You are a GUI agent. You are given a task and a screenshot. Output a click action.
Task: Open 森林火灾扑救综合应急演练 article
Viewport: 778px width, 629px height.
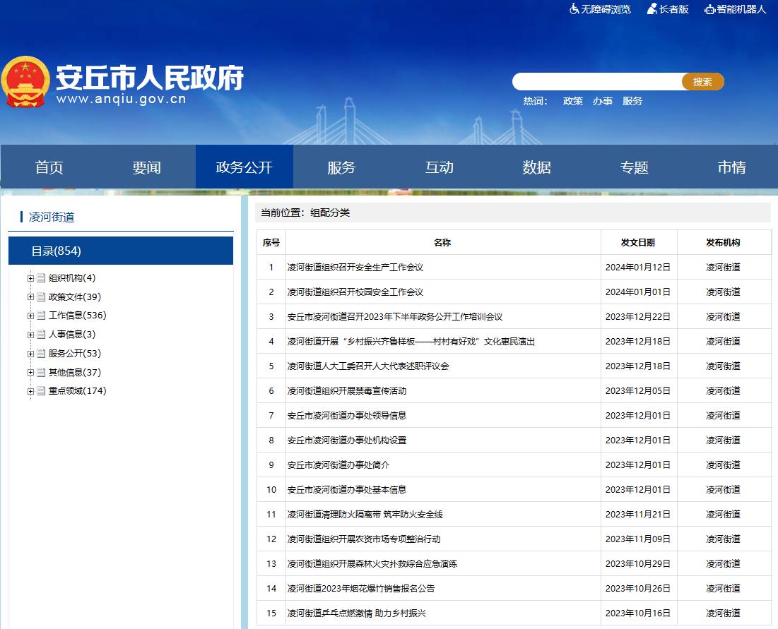372,564
